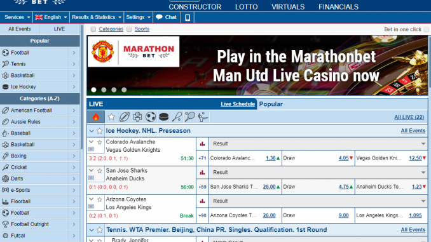Open the Chat button
431x242 pixels.
[167, 17]
